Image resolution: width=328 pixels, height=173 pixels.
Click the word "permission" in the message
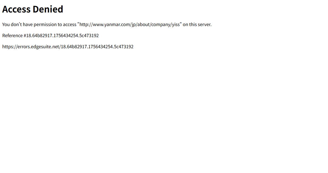[x=45, y=24]
